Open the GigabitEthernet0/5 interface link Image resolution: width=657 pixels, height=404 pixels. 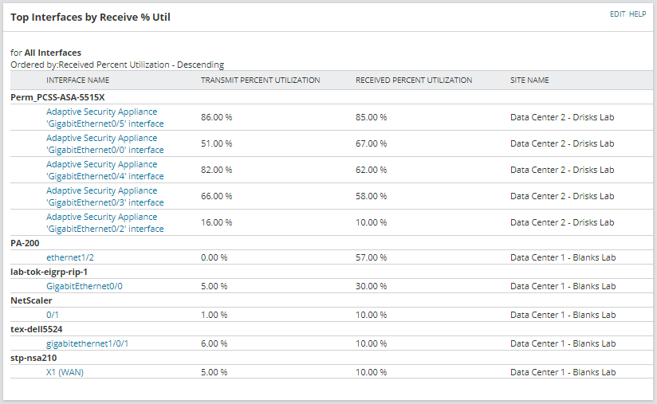[x=104, y=118]
